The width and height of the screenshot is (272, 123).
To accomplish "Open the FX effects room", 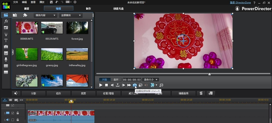I will [x=6, y=21].
